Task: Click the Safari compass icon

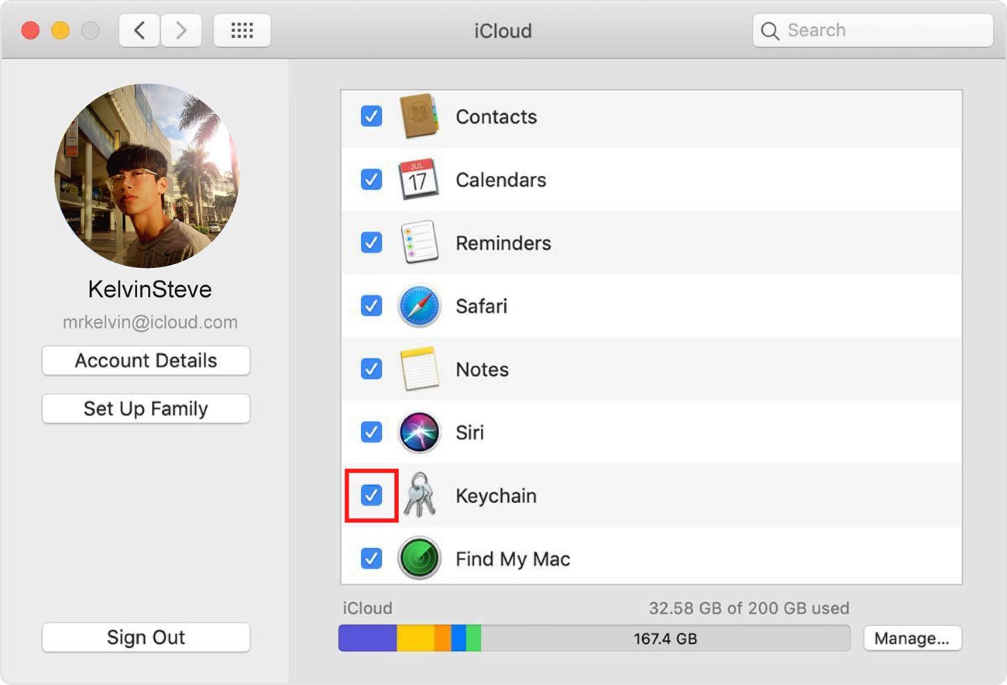Action: coord(419,306)
